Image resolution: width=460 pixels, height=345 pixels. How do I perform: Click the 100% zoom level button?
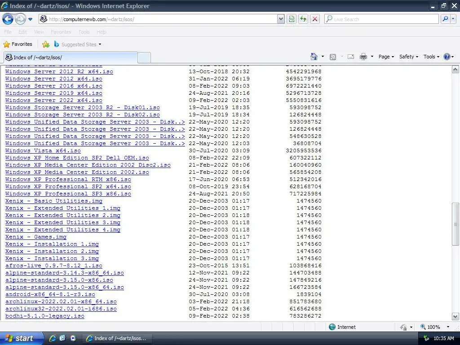tap(430, 327)
